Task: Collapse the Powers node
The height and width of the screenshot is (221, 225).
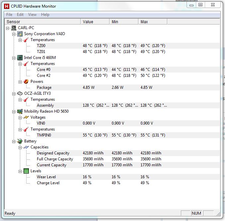Action: pos(20,82)
